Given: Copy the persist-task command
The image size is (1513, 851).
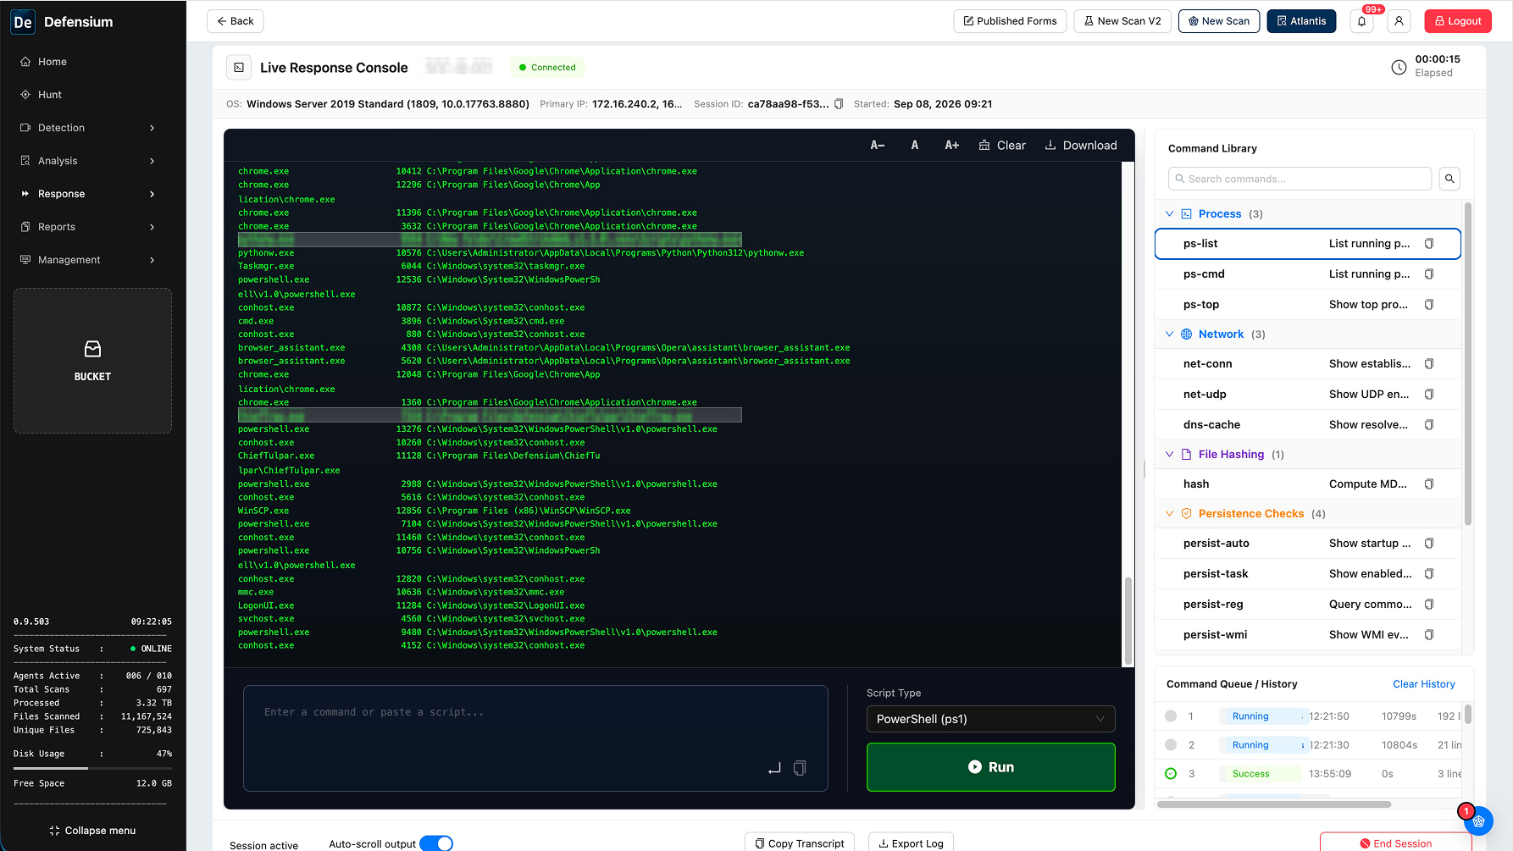Looking at the screenshot, I should (x=1429, y=574).
